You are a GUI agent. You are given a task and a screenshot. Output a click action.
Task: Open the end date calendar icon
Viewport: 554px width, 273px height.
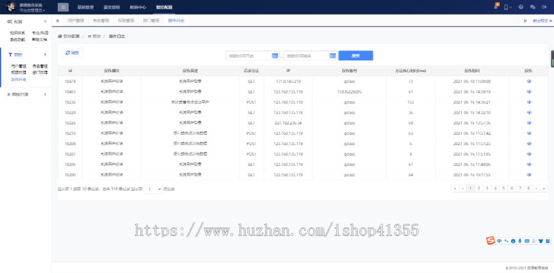(333, 56)
